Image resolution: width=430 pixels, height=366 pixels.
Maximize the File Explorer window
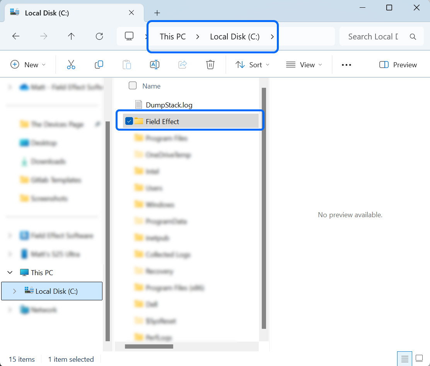coord(389,8)
